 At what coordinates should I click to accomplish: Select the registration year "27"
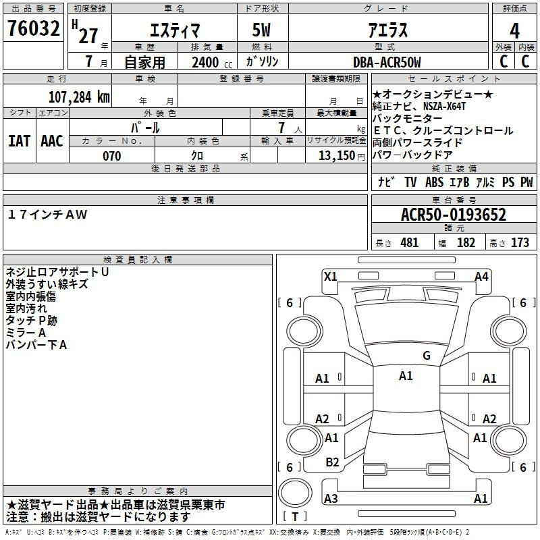[88, 36]
